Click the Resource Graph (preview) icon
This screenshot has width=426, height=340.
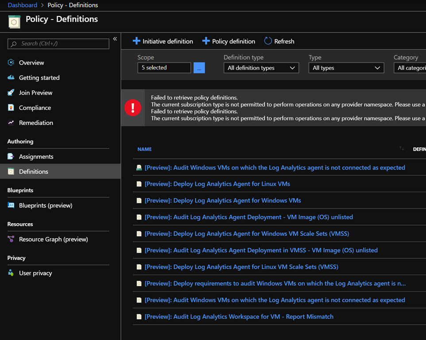[x=11, y=239]
